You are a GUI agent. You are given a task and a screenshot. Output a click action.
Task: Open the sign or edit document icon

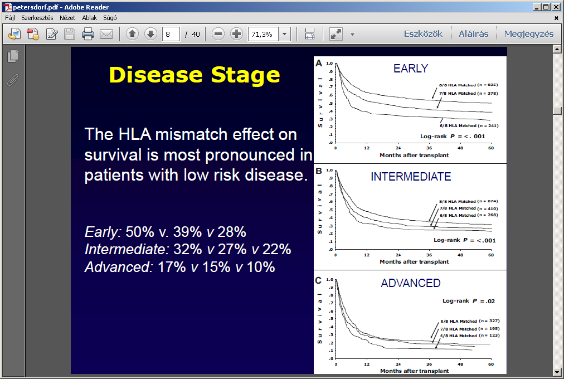pos(52,34)
